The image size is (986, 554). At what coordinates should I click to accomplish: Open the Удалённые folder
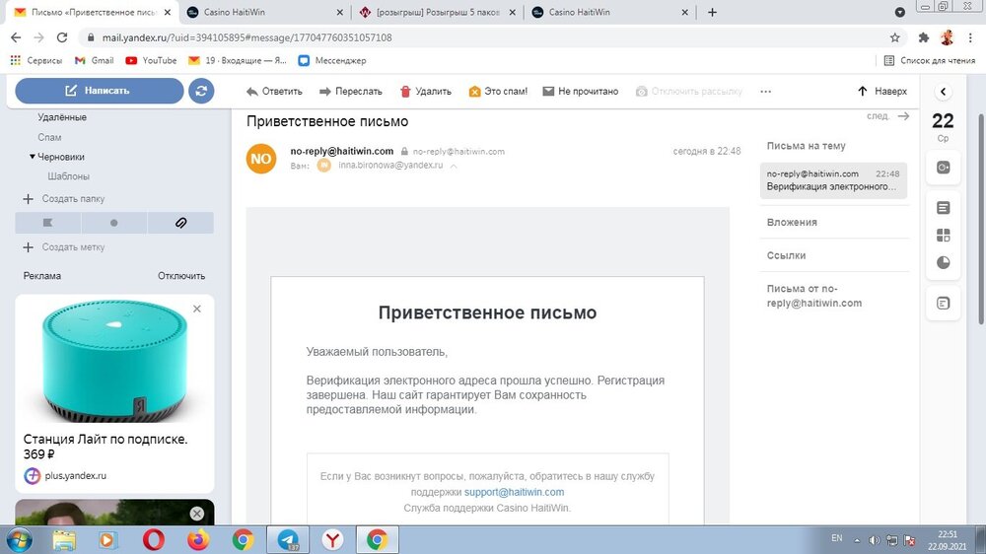(62, 117)
